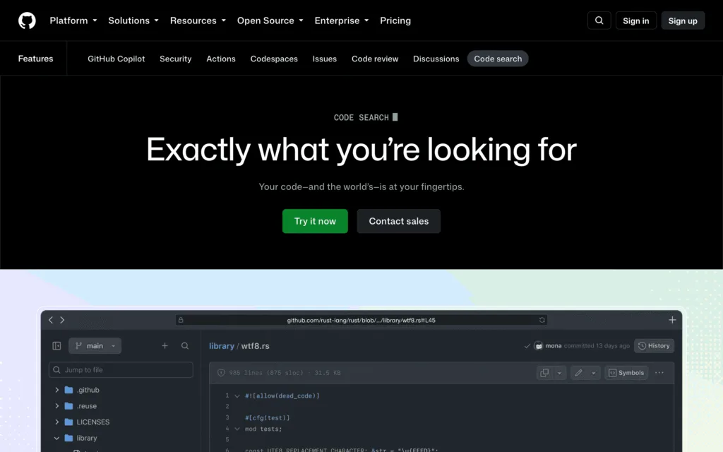The image size is (723, 452).
Task: Click the LICENSES folder icon
Action: click(68, 422)
